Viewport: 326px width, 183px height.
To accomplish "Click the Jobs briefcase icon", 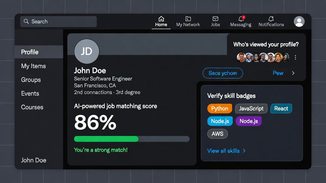I will (215, 19).
